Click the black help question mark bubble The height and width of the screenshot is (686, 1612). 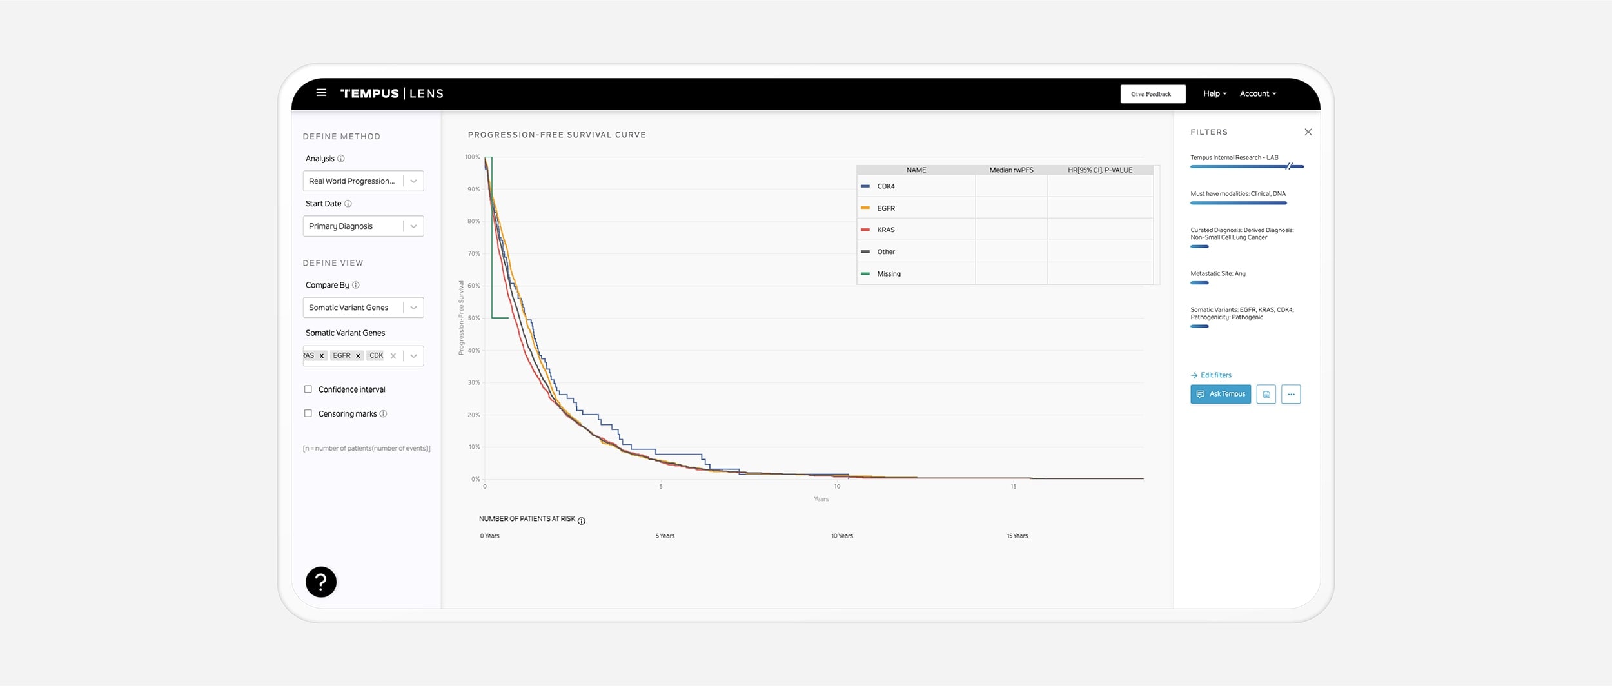321,582
